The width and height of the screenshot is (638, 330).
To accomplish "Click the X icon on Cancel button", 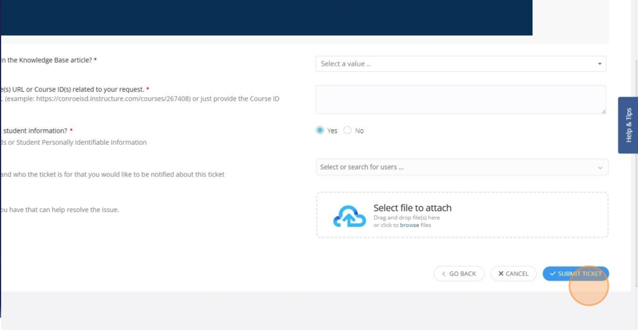I will coord(501,273).
